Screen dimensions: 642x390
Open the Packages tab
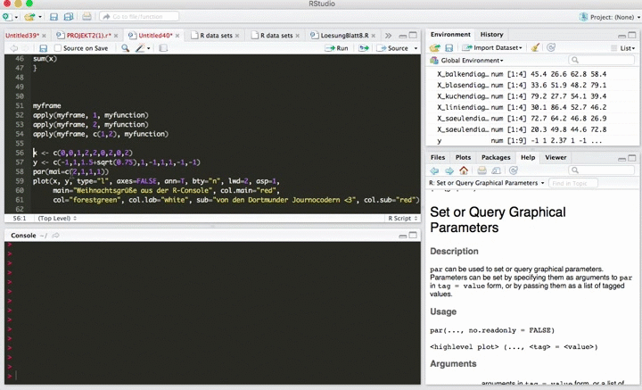coord(494,157)
